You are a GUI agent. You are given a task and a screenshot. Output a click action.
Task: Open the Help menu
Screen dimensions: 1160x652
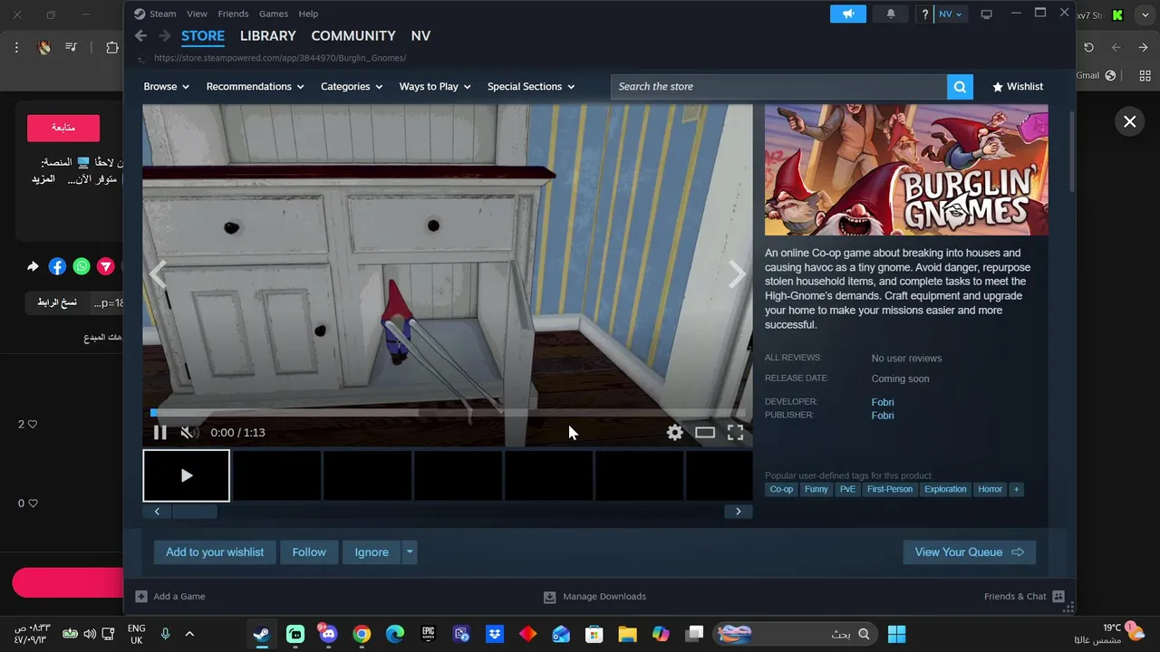[308, 14]
